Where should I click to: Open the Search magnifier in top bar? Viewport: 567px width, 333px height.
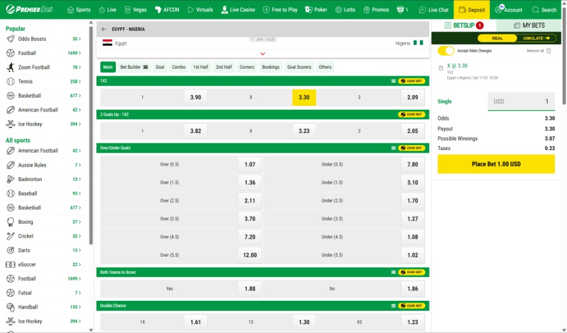point(535,9)
